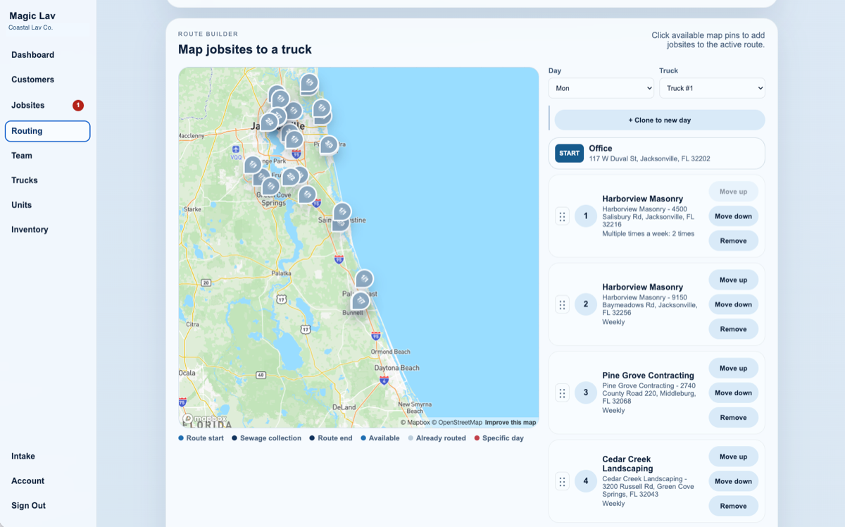
Task: Open the Day dropdown set to Mon
Action: pyautogui.click(x=601, y=88)
